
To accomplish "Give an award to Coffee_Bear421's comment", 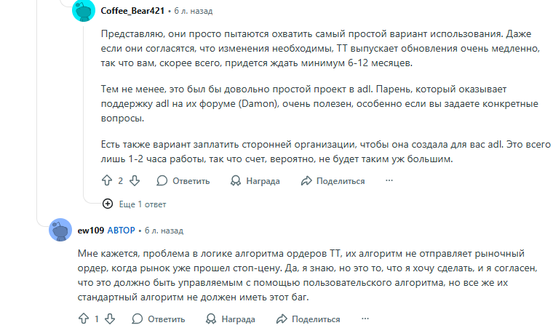I will tap(254, 180).
